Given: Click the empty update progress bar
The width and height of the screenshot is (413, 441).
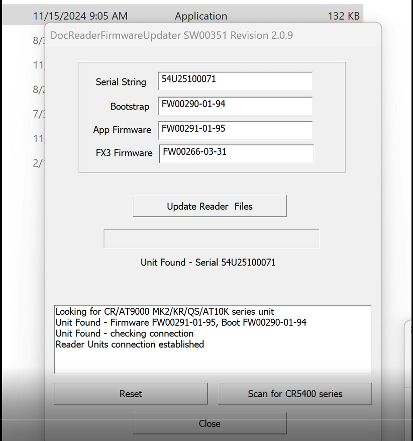Looking at the screenshot, I should click(x=211, y=239).
